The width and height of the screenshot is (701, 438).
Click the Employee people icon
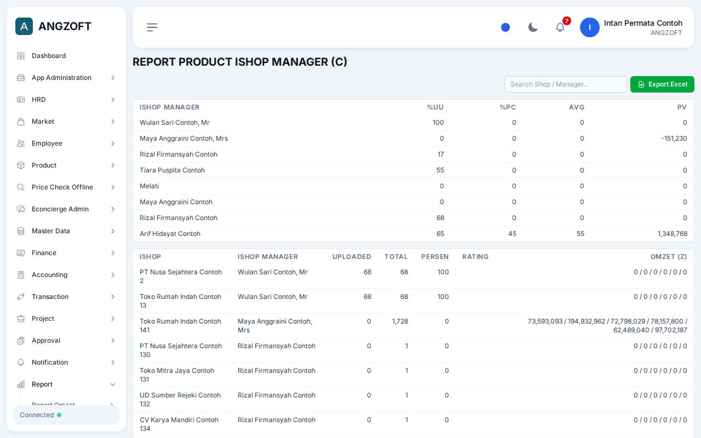tap(21, 143)
